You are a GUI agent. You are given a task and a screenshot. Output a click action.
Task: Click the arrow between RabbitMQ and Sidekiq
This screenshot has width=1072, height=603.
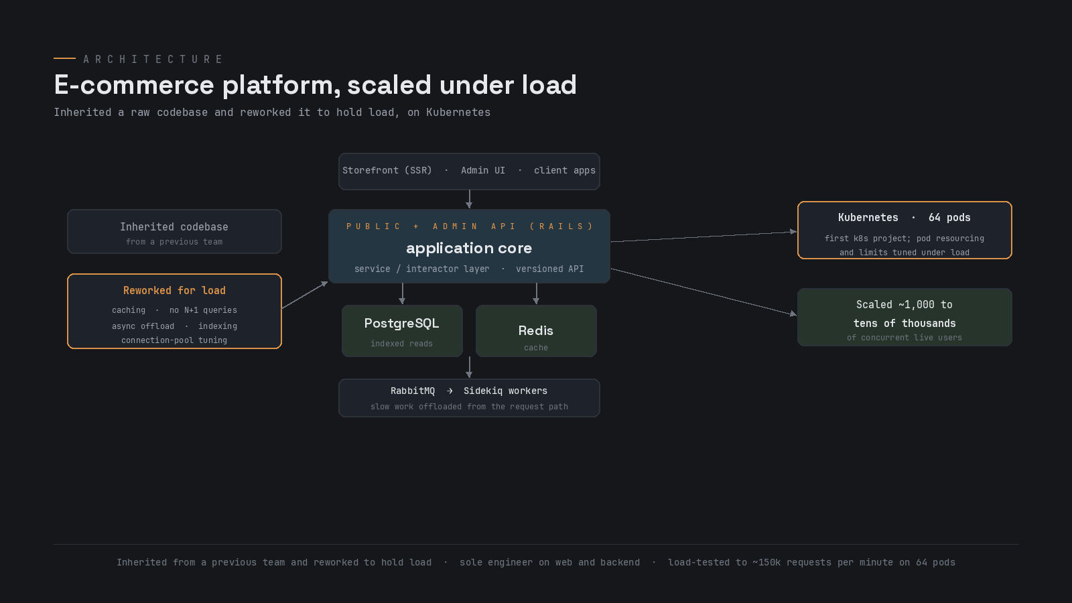coord(450,391)
